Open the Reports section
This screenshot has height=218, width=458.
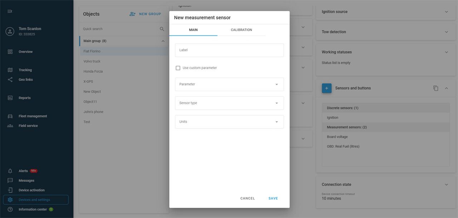click(x=24, y=98)
